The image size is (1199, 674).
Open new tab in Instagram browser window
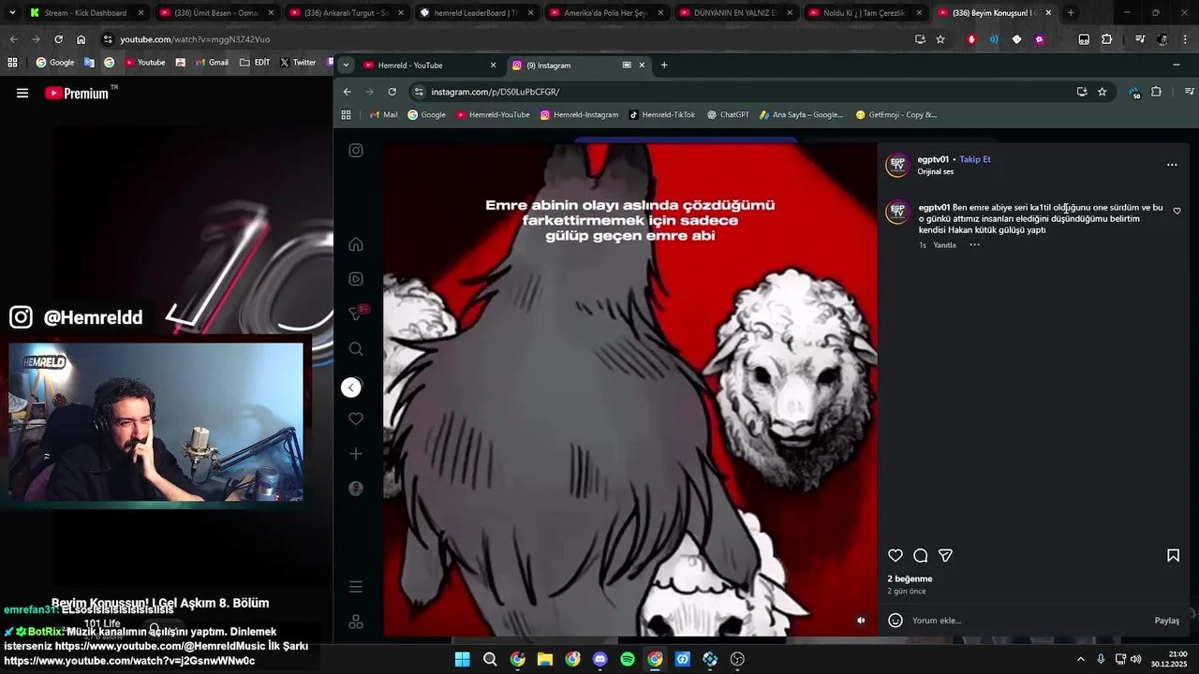click(x=664, y=66)
